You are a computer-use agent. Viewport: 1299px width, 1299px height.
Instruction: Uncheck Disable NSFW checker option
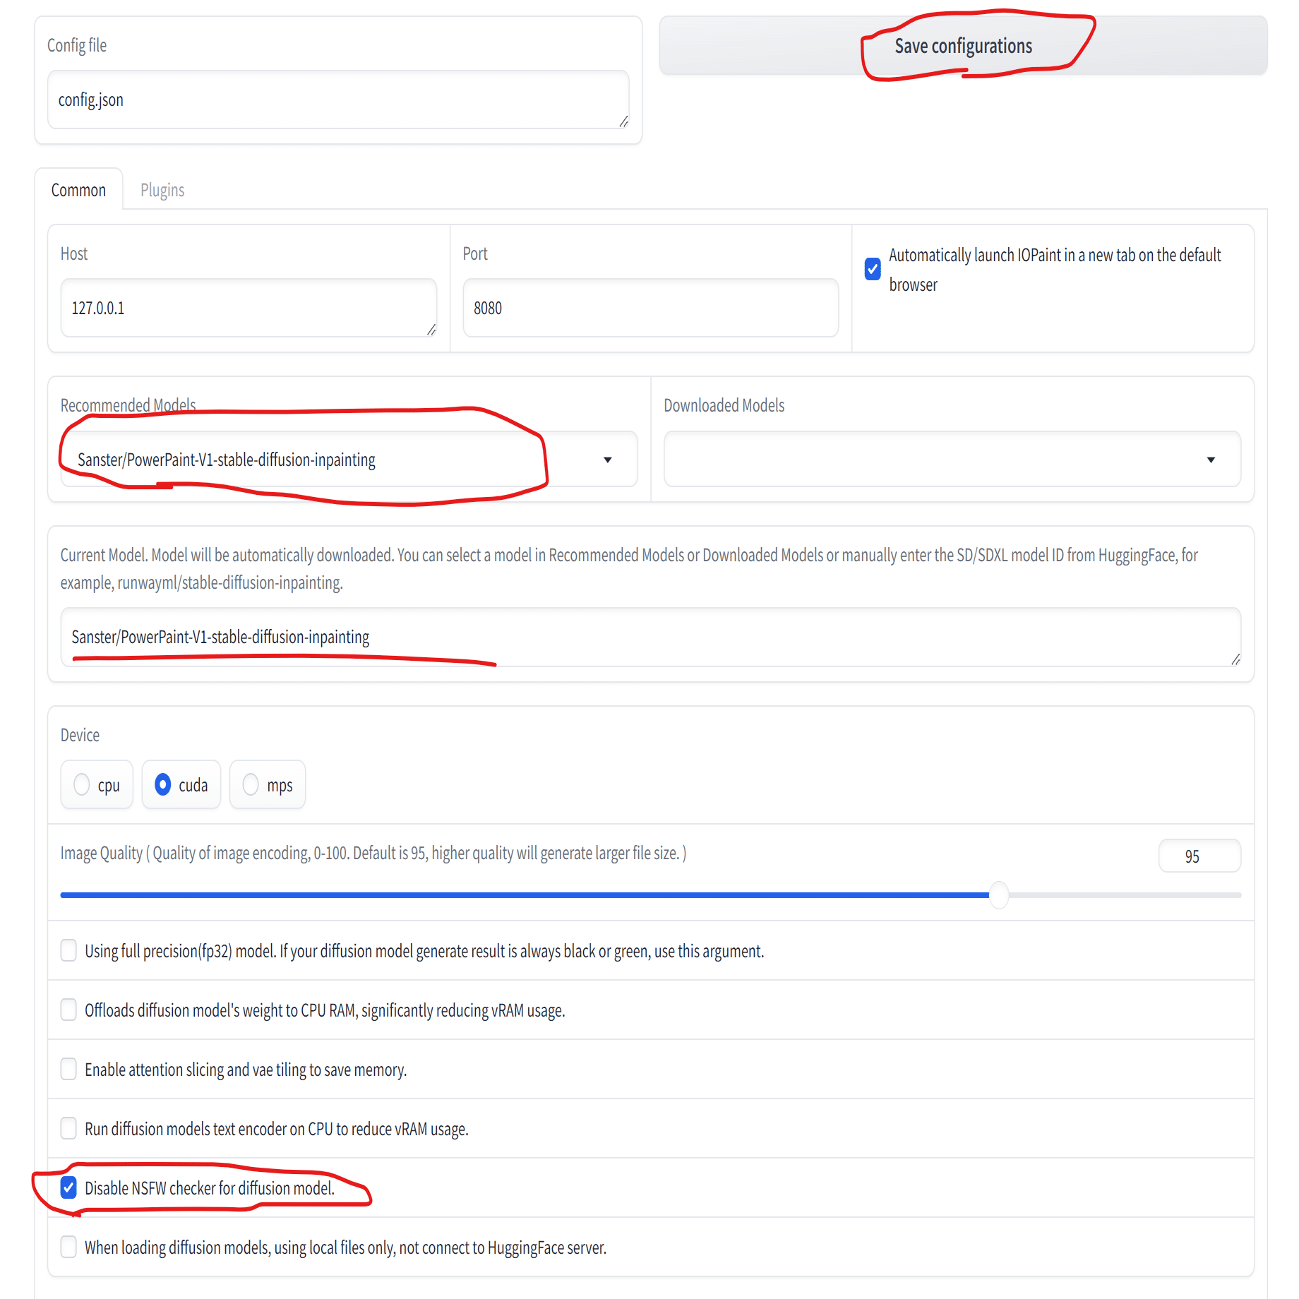(x=68, y=1187)
